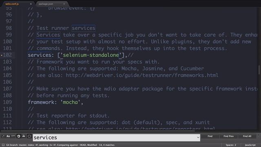
Task: Close the package.json tab
Action: (64, 4)
